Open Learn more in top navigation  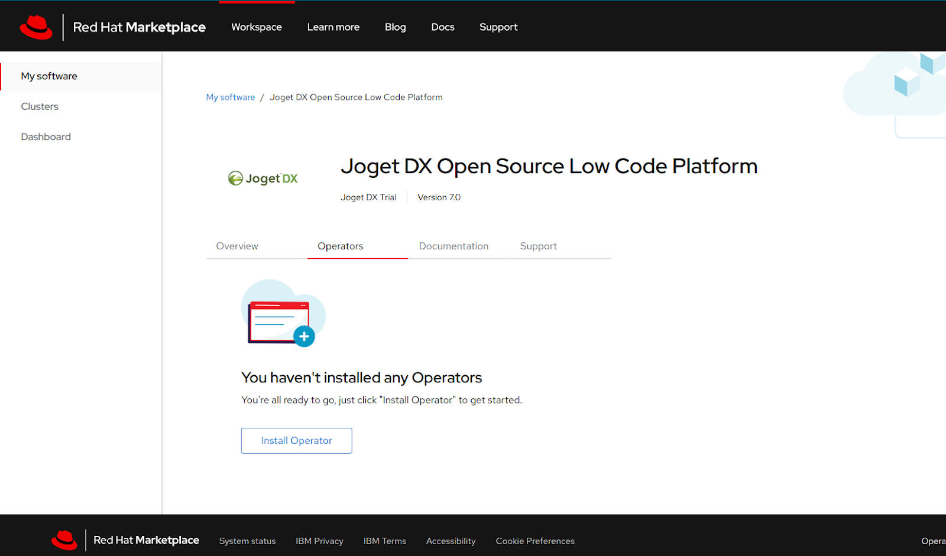pos(333,27)
